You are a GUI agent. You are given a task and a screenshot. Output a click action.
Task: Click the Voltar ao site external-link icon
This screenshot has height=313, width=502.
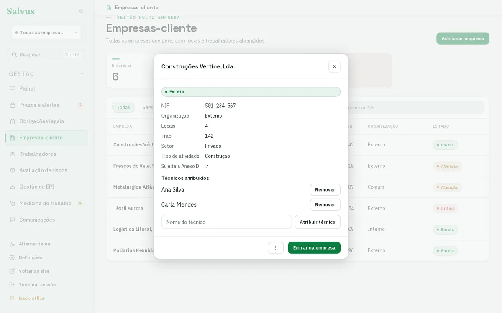[12, 271]
